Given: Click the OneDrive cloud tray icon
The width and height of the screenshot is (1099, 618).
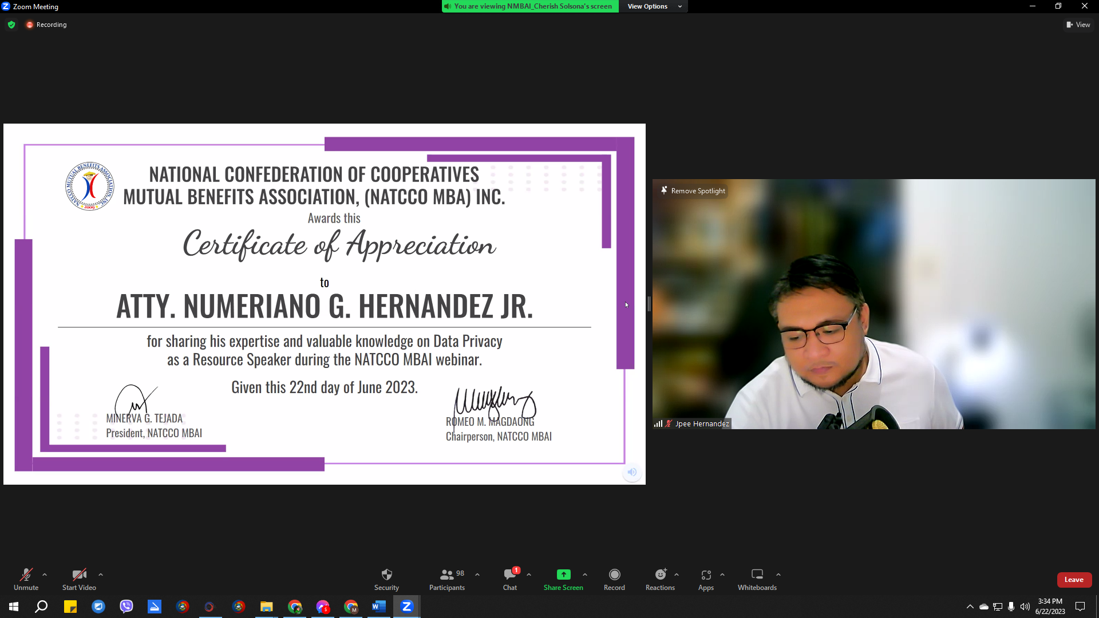Looking at the screenshot, I should [x=984, y=607].
